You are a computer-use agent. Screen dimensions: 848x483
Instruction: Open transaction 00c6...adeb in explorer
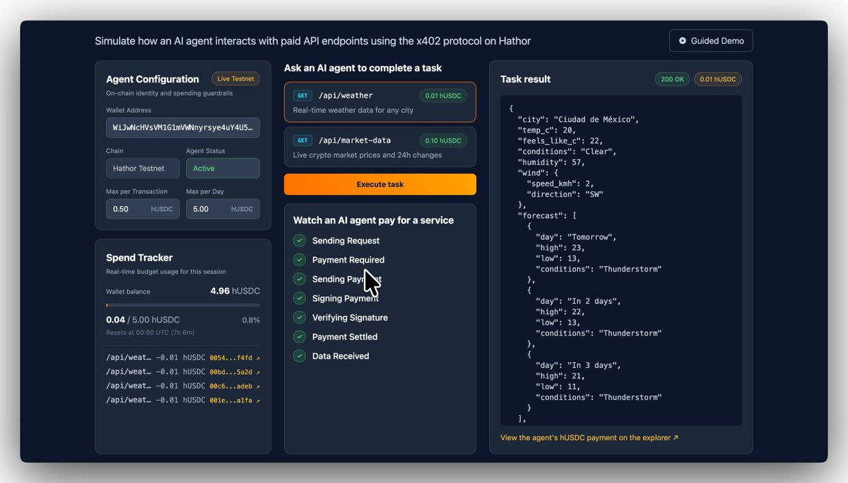click(235, 386)
